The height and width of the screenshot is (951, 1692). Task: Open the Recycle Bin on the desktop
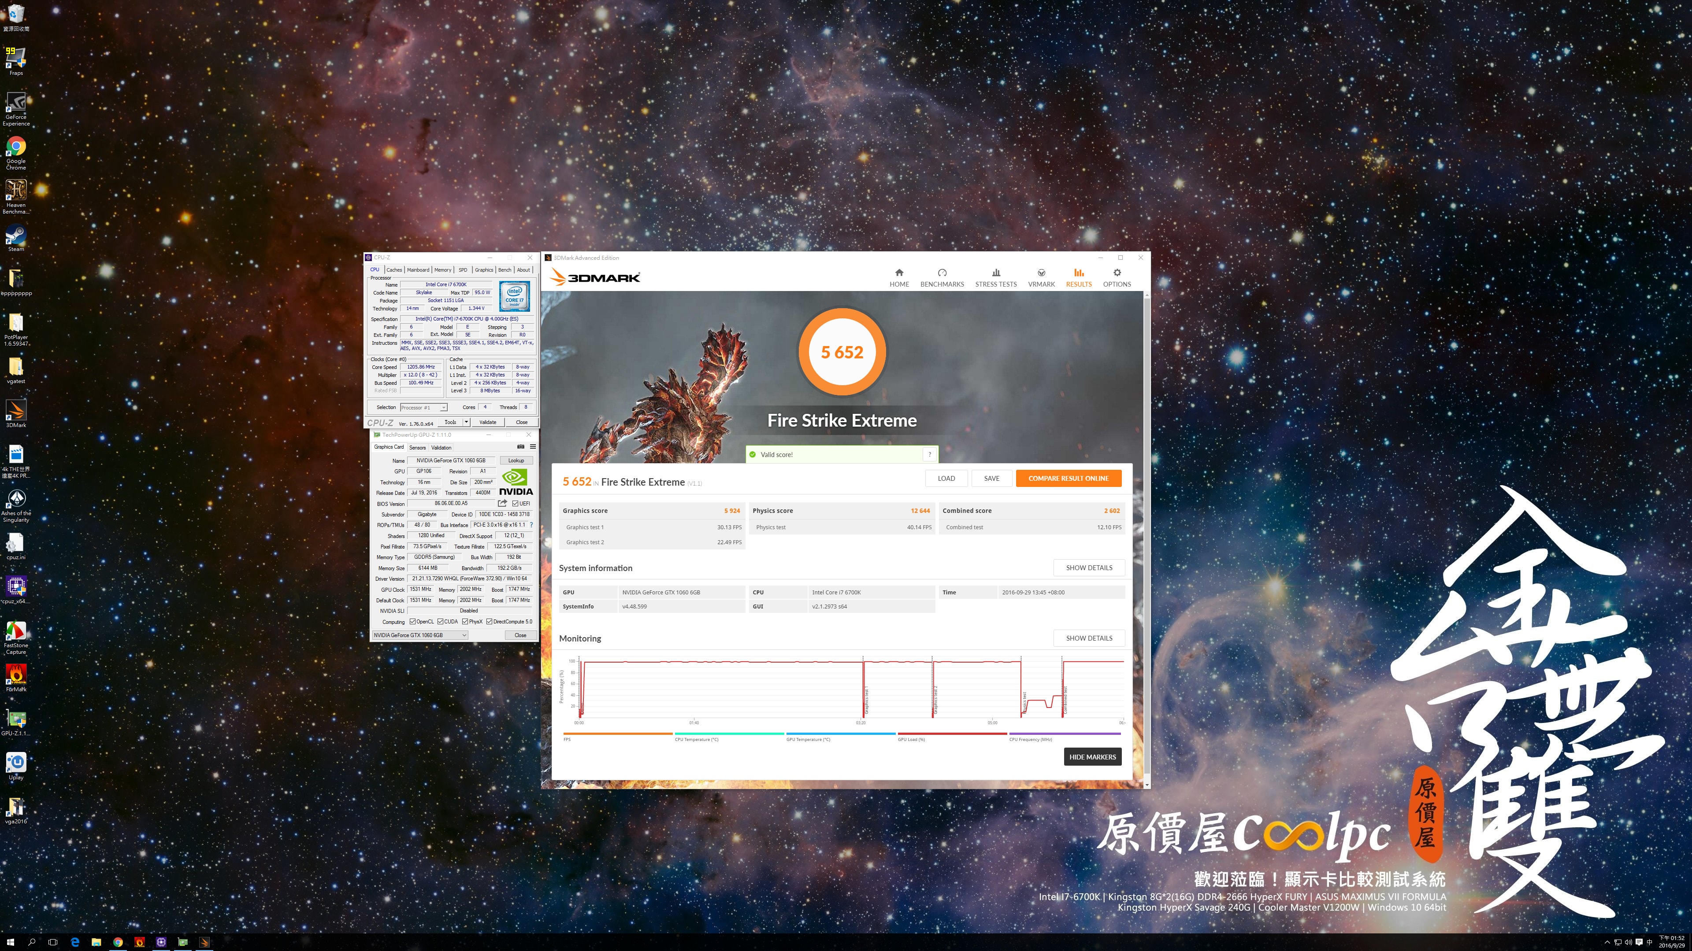point(16,18)
